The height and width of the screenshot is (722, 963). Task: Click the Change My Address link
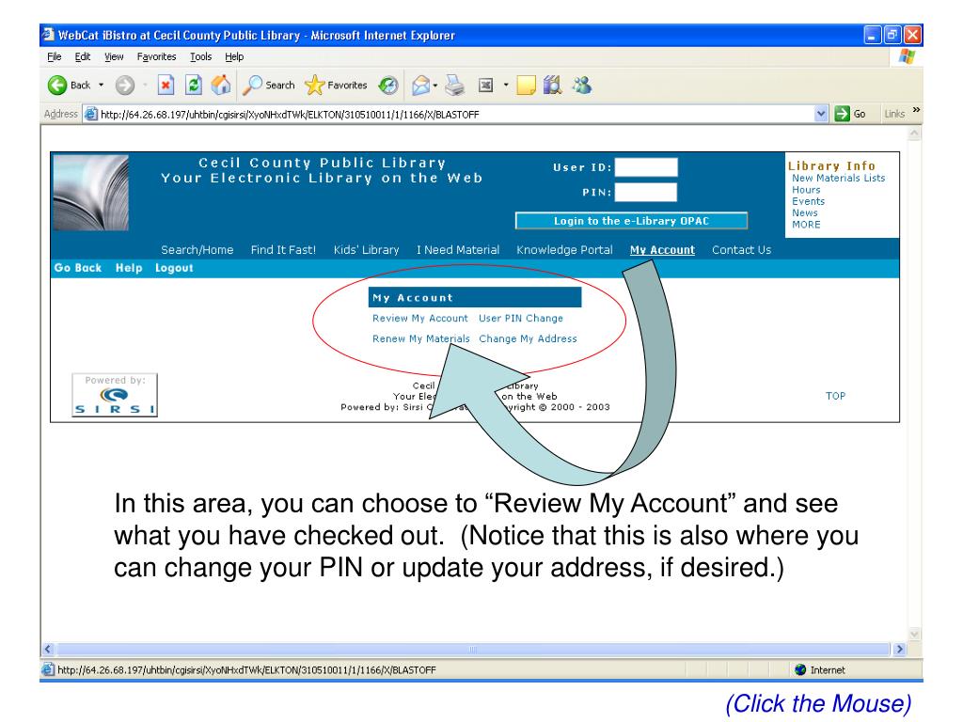(529, 338)
